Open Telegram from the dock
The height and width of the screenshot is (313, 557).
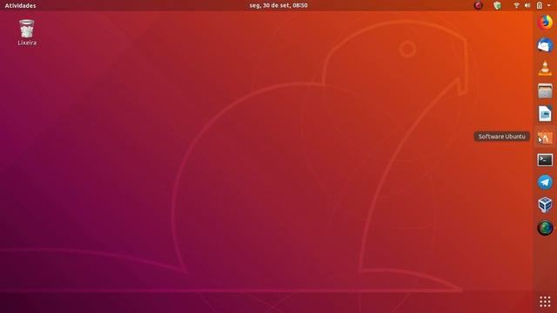(x=545, y=183)
